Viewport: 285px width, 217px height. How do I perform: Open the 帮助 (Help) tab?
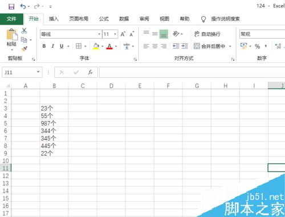(x=185, y=19)
